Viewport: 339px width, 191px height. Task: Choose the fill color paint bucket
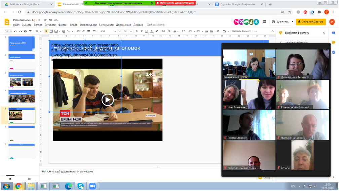coord(78,31)
